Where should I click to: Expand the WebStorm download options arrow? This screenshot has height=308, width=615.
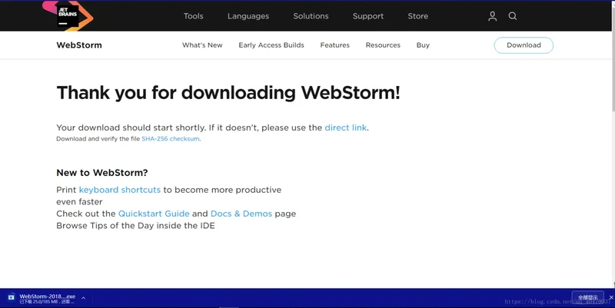click(83, 297)
